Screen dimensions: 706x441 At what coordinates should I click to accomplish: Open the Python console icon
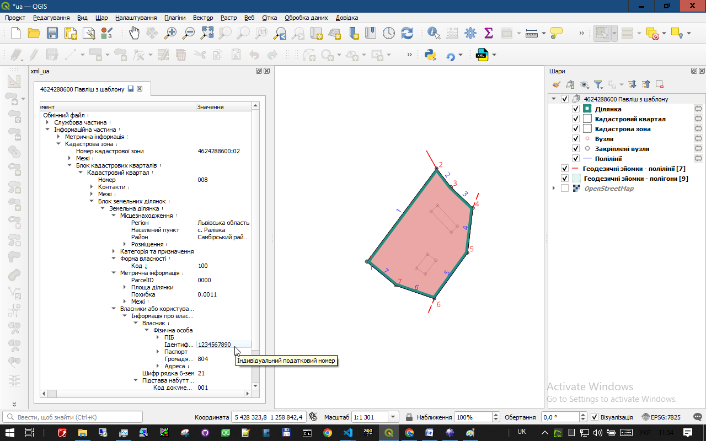tap(430, 55)
